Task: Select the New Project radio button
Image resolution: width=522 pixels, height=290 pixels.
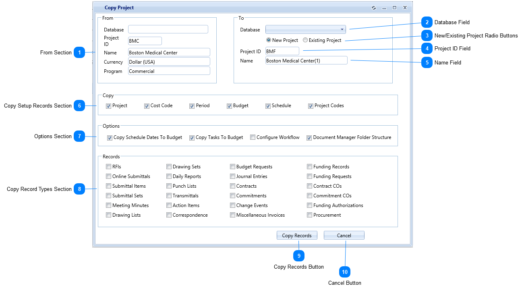Action: [269, 40]
